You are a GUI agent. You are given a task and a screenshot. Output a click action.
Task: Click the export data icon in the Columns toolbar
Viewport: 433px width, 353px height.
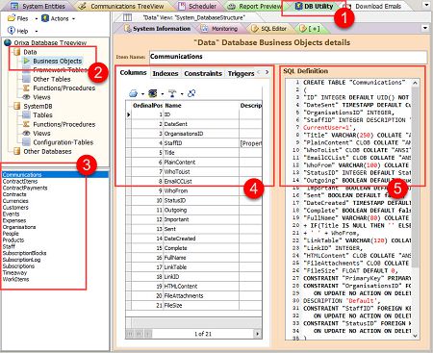tap(153, 93)
